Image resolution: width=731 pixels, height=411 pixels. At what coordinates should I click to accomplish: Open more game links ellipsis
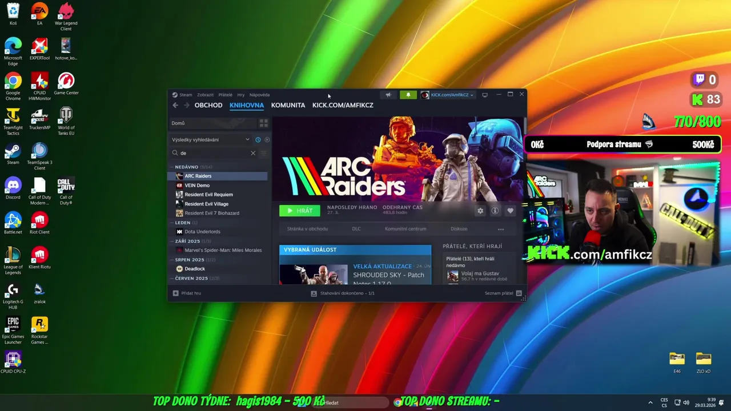[x=501, y=229]
